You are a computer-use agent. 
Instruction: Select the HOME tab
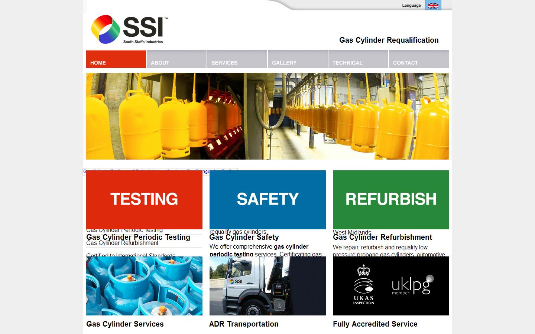click(98, 63)
